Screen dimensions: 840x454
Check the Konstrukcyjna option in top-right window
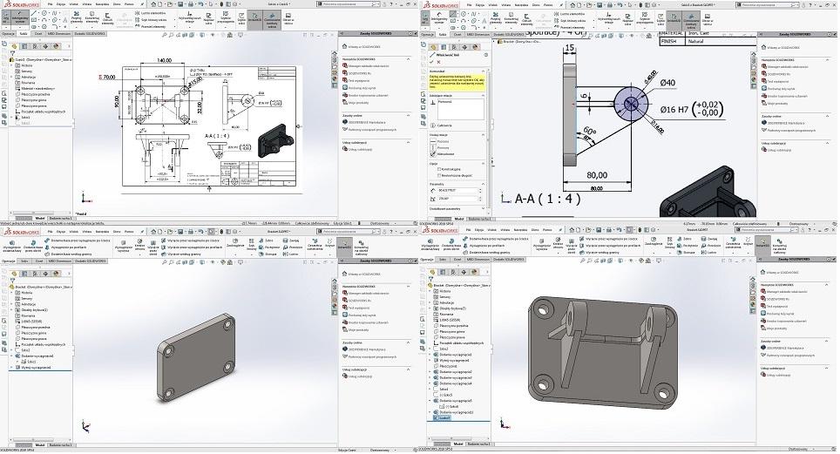coord(439,169)
